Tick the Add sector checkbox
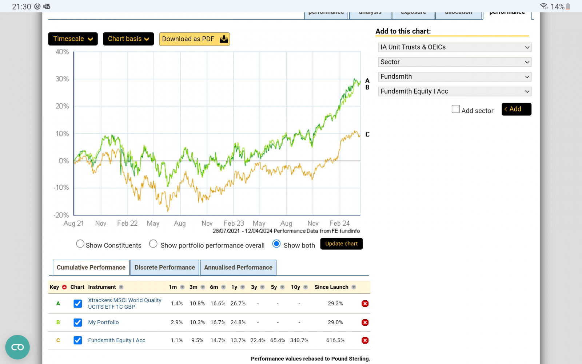Screen dimensions: 582x364 coord(455,109)
